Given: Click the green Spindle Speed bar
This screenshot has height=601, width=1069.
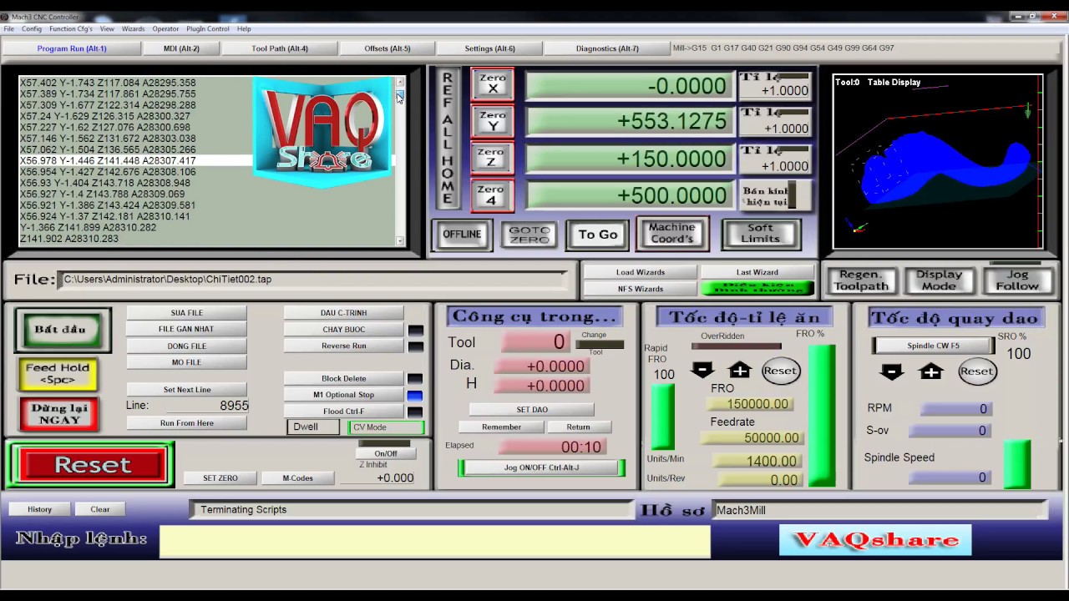Looking at the screenshot, I should (1016, 464).
